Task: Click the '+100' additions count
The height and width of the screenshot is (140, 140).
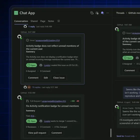Action: (x=72, y=101)
